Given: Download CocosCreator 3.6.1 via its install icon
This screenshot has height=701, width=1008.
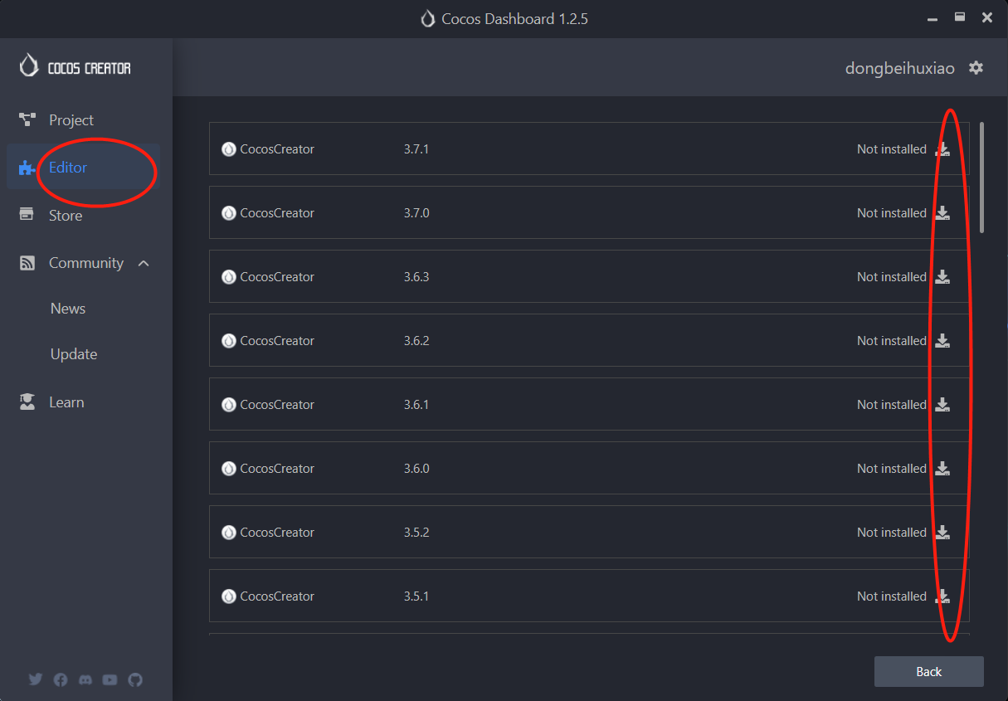Looking at the screenshot, I should [x=942, y=405].
